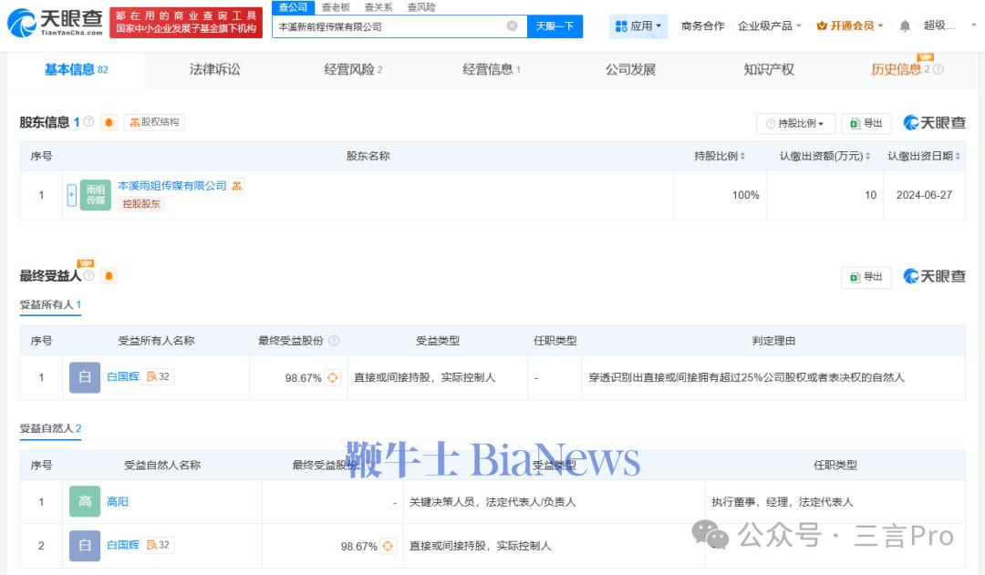Open the TianYanCha logo home page
985x575 pixels.
click(56, 23)
